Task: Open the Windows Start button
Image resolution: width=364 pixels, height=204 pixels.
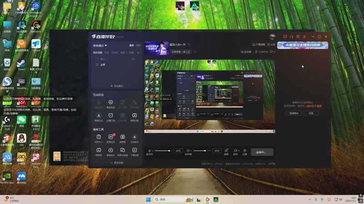Action: pos(148,199)
